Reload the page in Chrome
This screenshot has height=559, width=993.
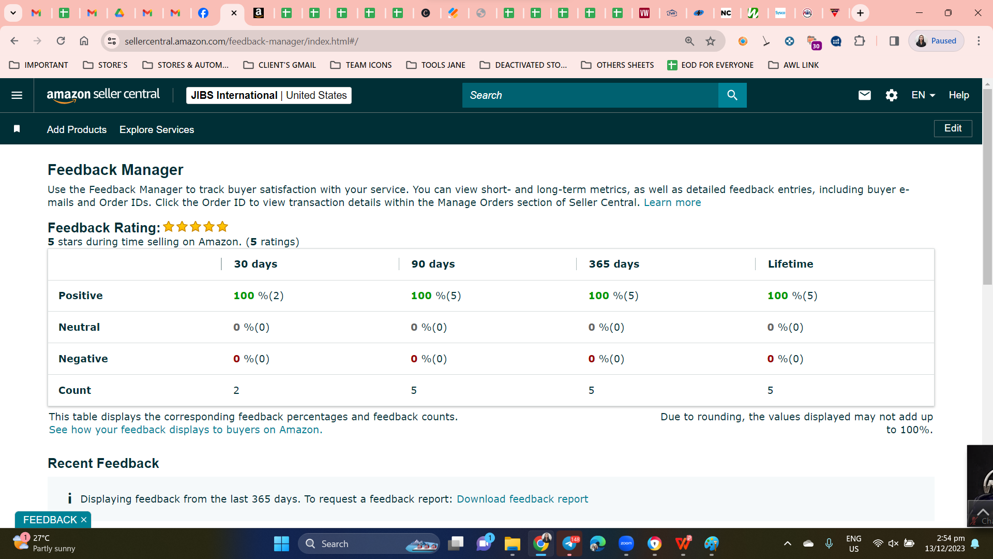pos(61,41)
